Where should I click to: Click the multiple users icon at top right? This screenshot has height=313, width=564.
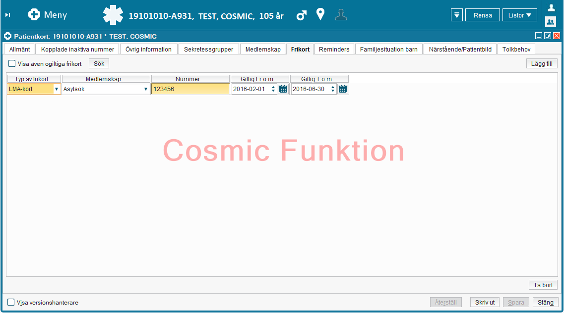coord(551,22)
